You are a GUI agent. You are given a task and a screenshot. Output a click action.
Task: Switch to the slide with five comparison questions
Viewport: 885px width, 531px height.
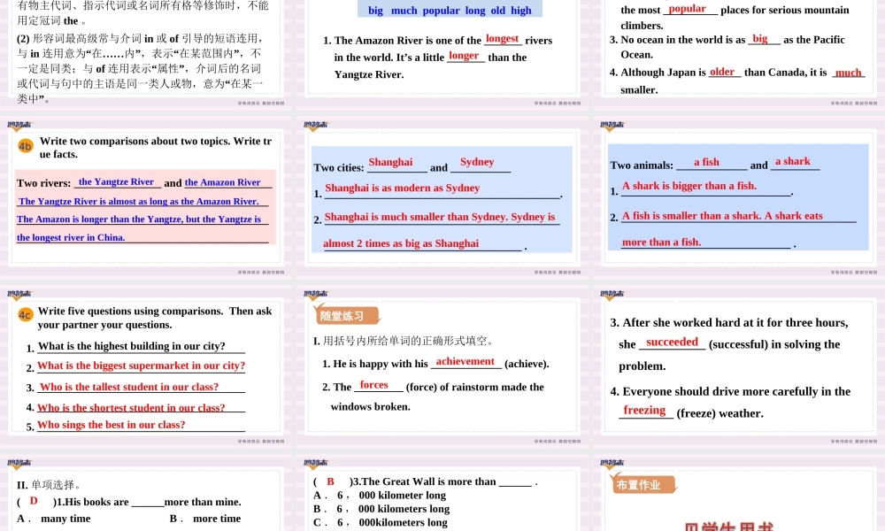point(147,372)
